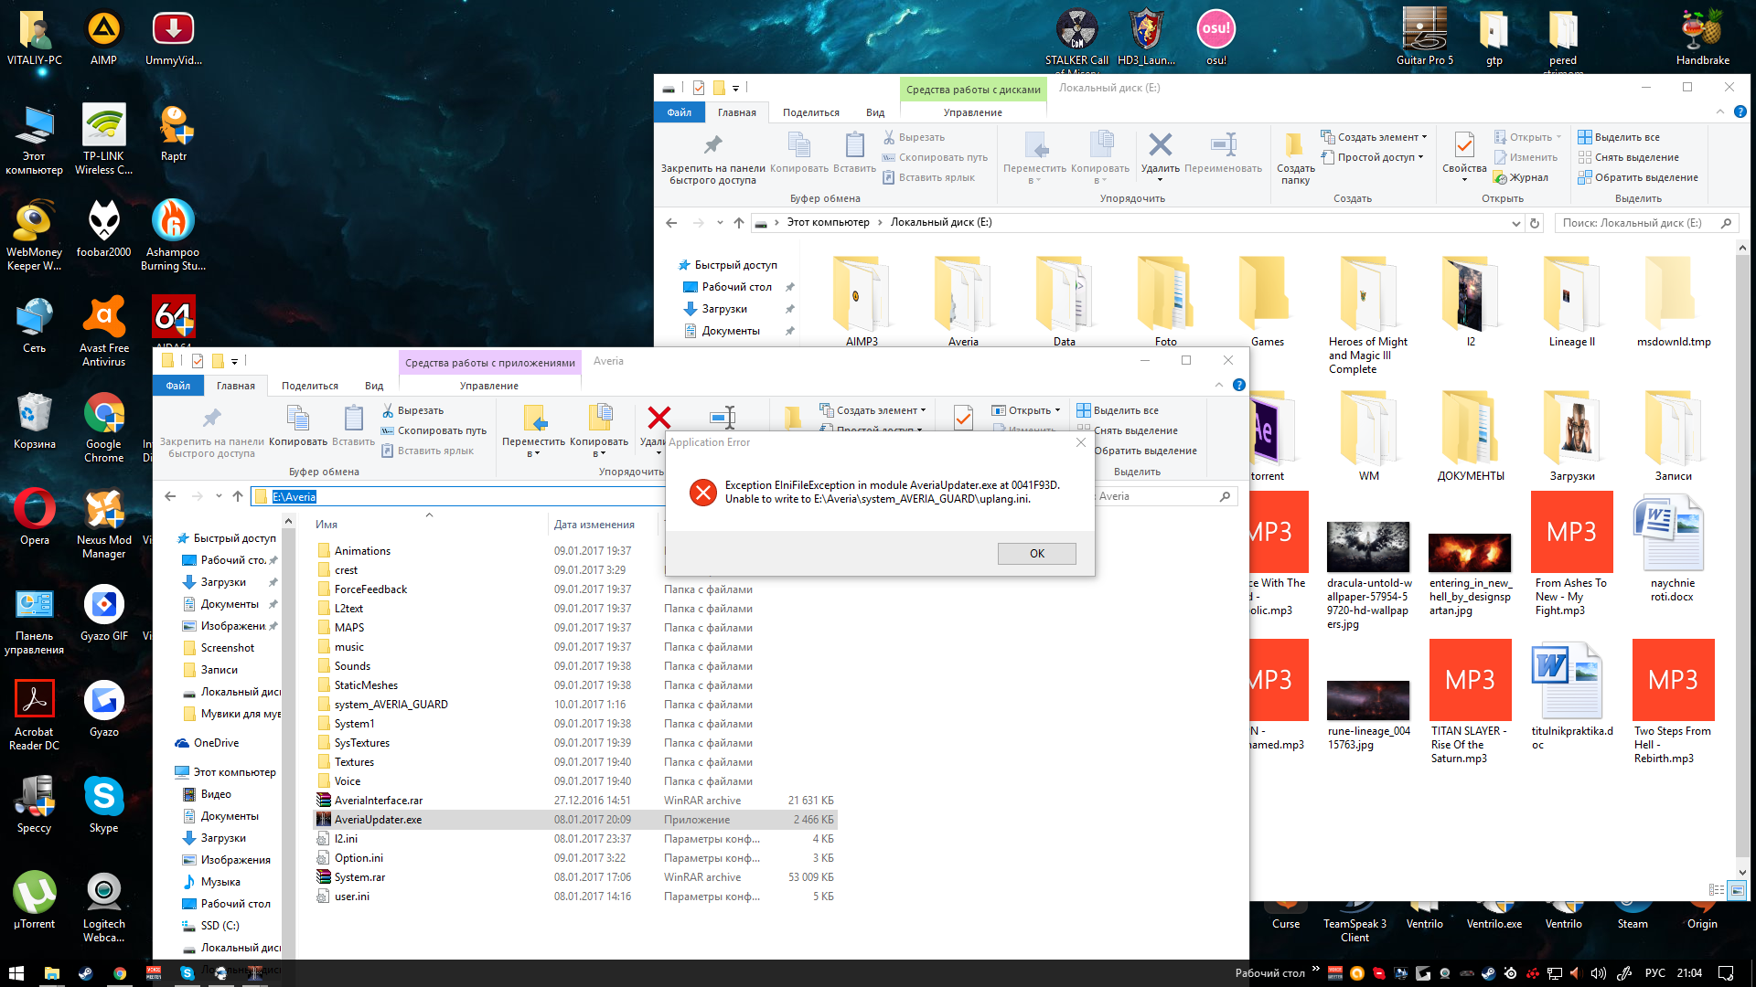Screen dimensions: 1756x987
Task: Open Chrome from the taskbar
Action: click(119, 973)
